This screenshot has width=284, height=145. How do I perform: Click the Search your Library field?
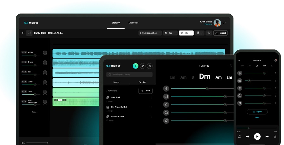[x=129, y=75]
